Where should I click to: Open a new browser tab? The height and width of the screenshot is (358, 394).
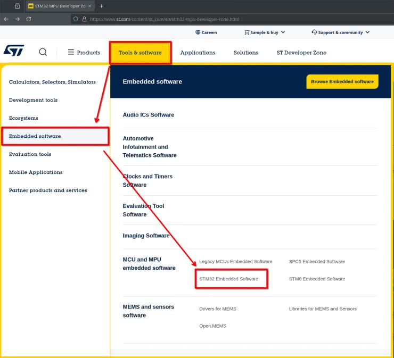[x=101, y=6]
